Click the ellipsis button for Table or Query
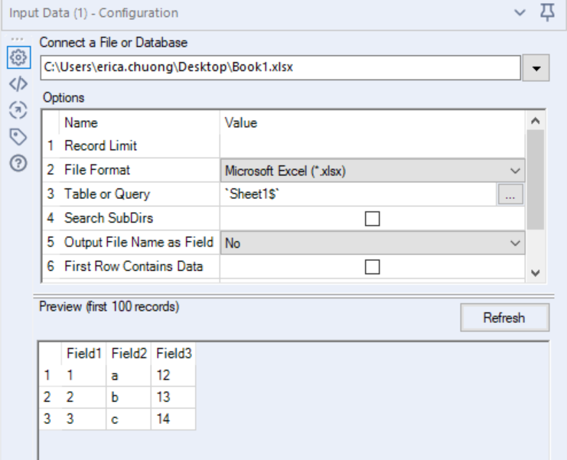This screenshot has width=567, height=460. click(x=510, y=194)
